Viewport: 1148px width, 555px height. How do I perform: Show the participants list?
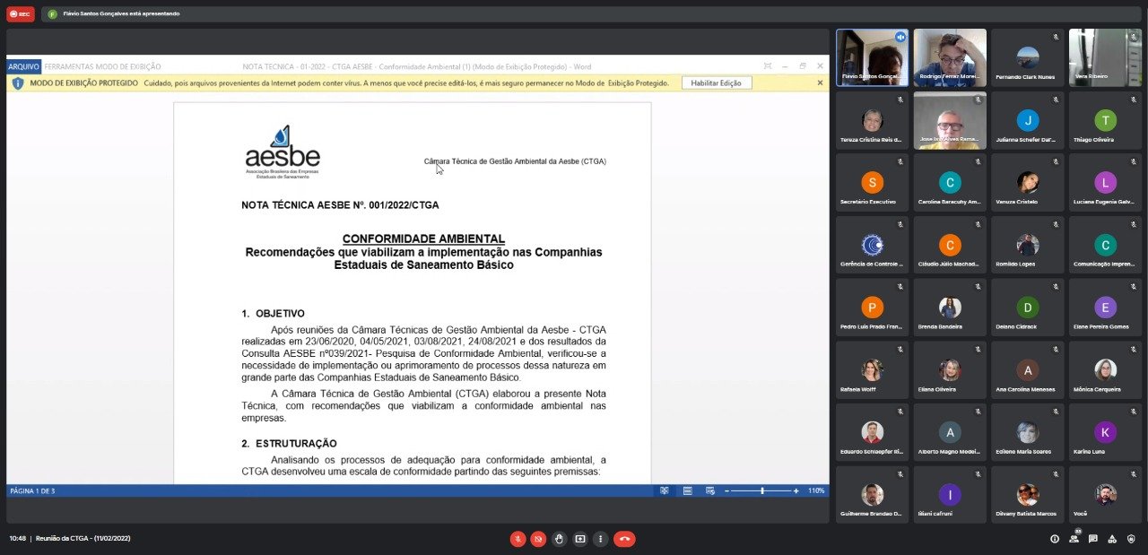1074,539
